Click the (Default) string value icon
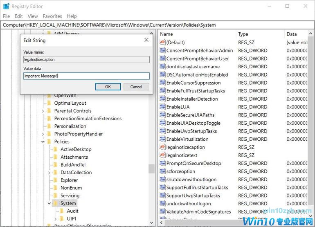Image resolution: width=315 pixels, height=227 pixels. click(x=162, y=42)
